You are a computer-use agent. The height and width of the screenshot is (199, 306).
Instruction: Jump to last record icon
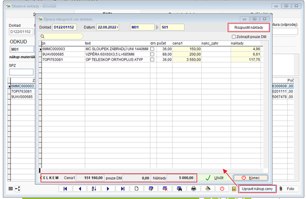(122, 189)
